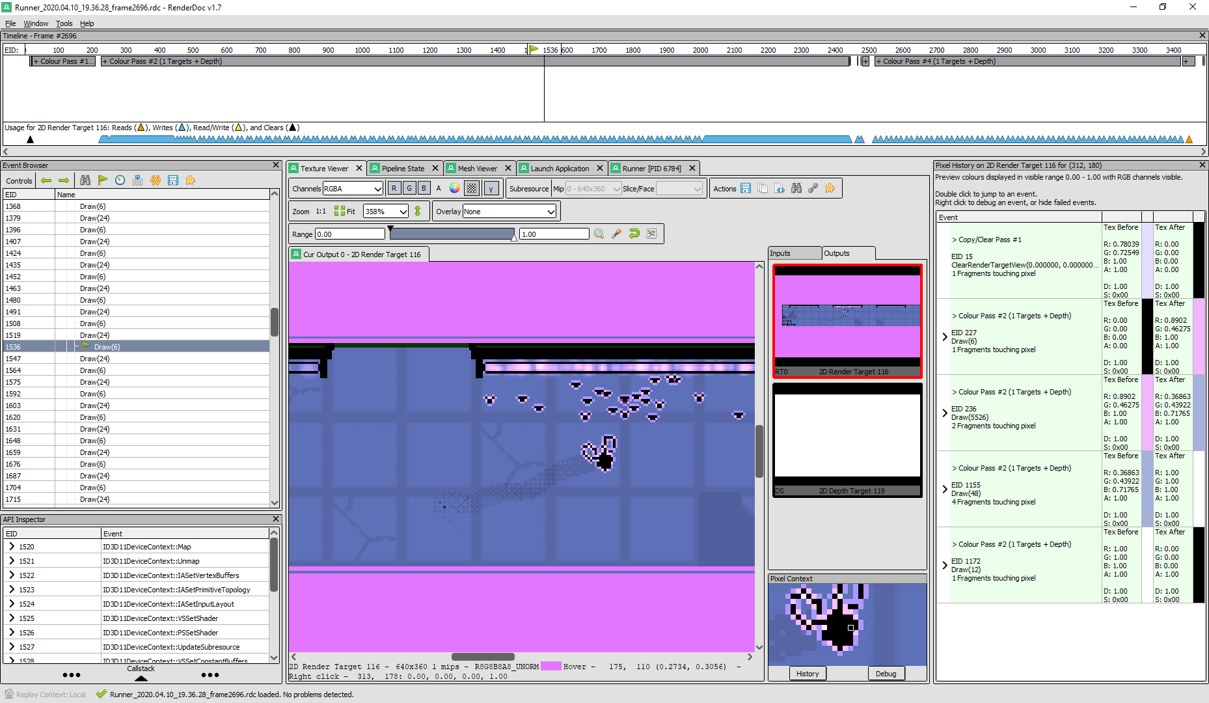Select the 2D Depth Target 119 thumbnail
This screenshot has height=703, width=1209.
pos(847,440)
